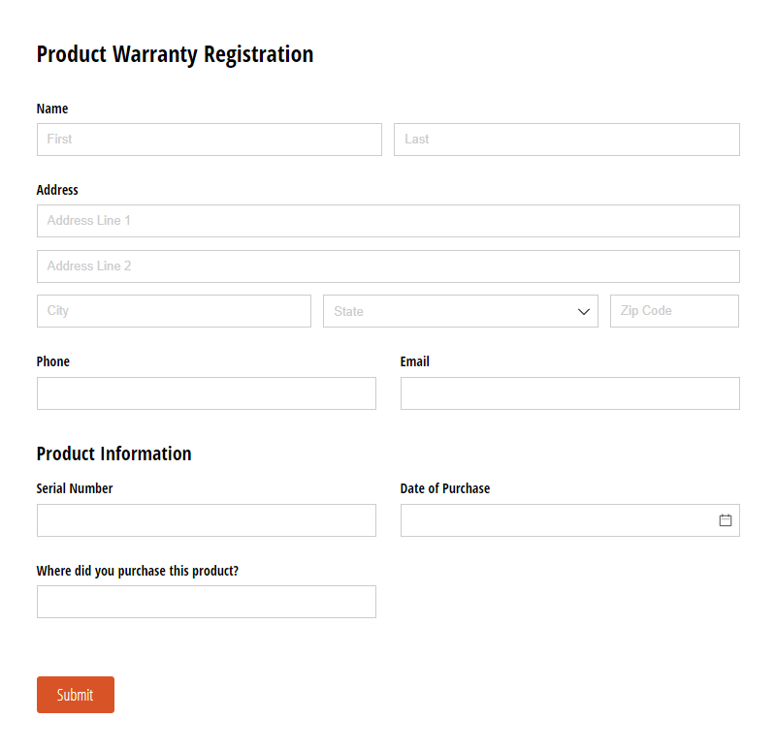Click inside Address Line 2
Viewport: 776px width, 750px height.
click(387, 266)
